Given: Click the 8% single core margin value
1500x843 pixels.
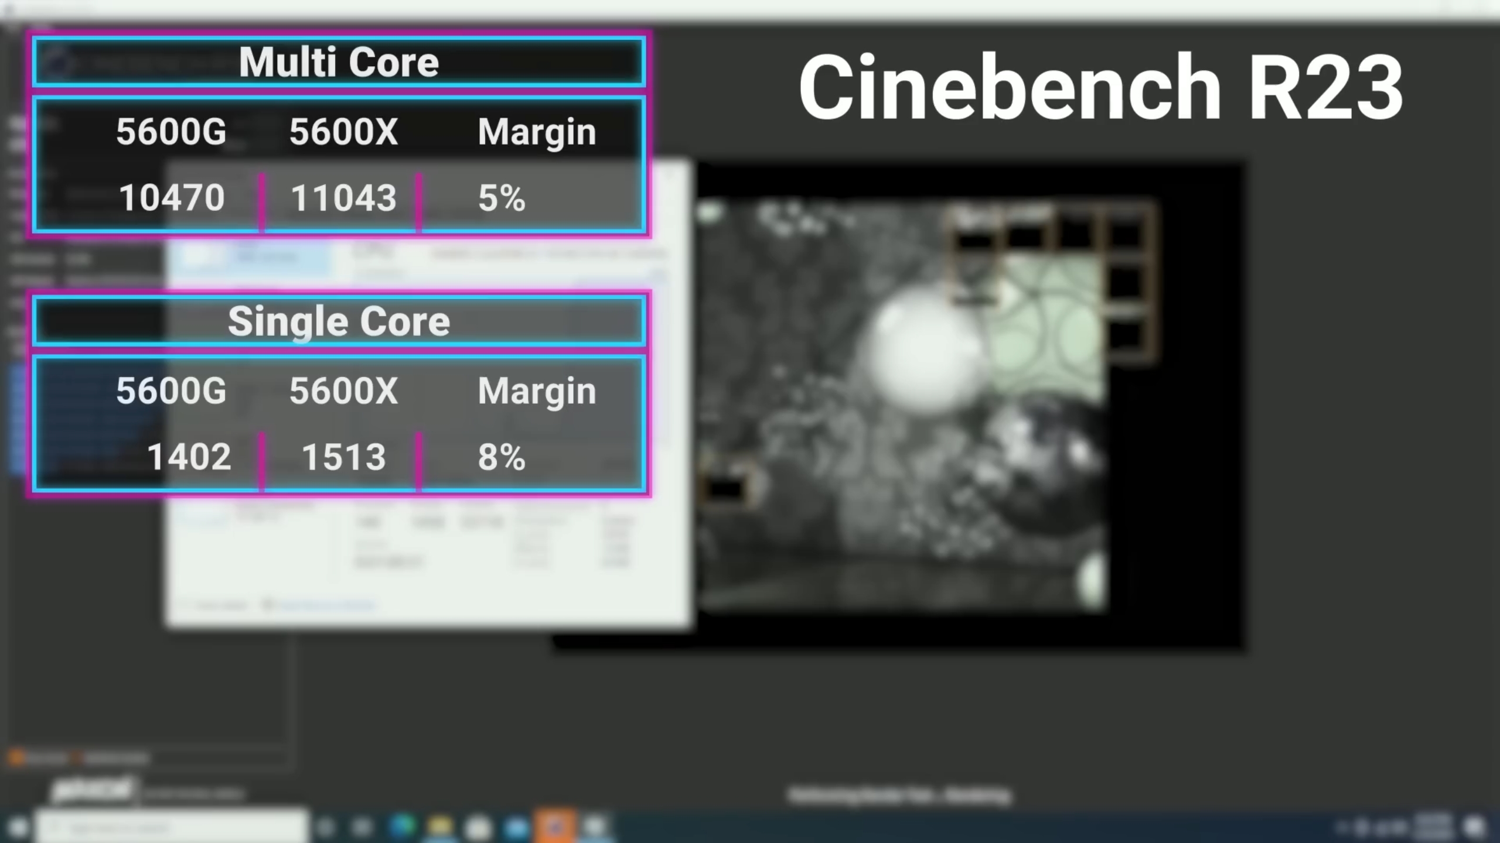Looking at the screenshot, I should [502, 457].
